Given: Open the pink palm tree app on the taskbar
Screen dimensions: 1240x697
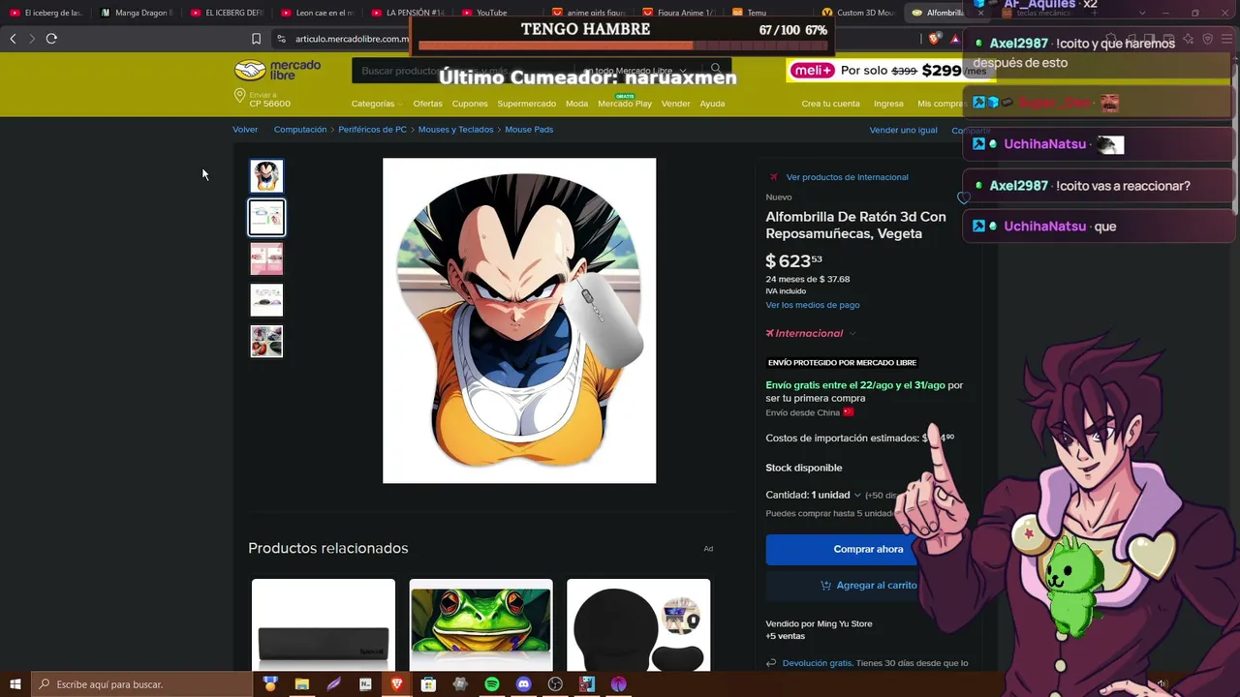Looking at the screenshot, I should [618, 684].
